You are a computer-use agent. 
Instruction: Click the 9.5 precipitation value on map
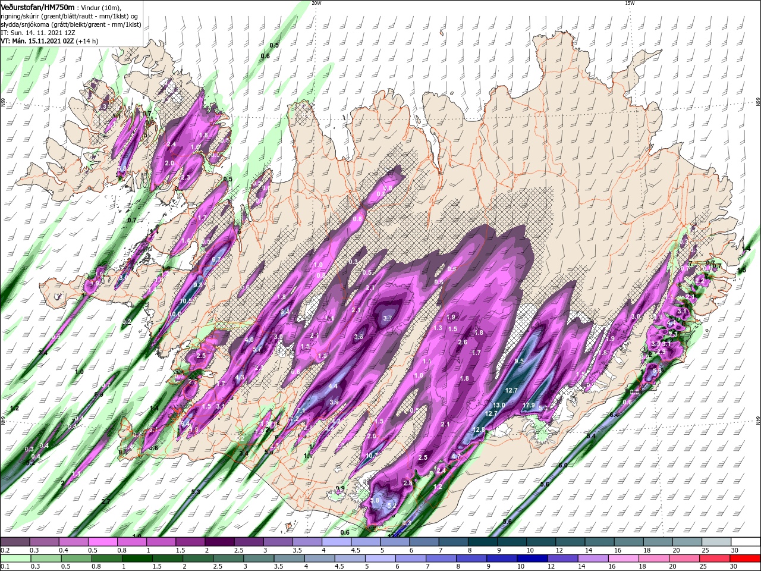click(519, 361)
